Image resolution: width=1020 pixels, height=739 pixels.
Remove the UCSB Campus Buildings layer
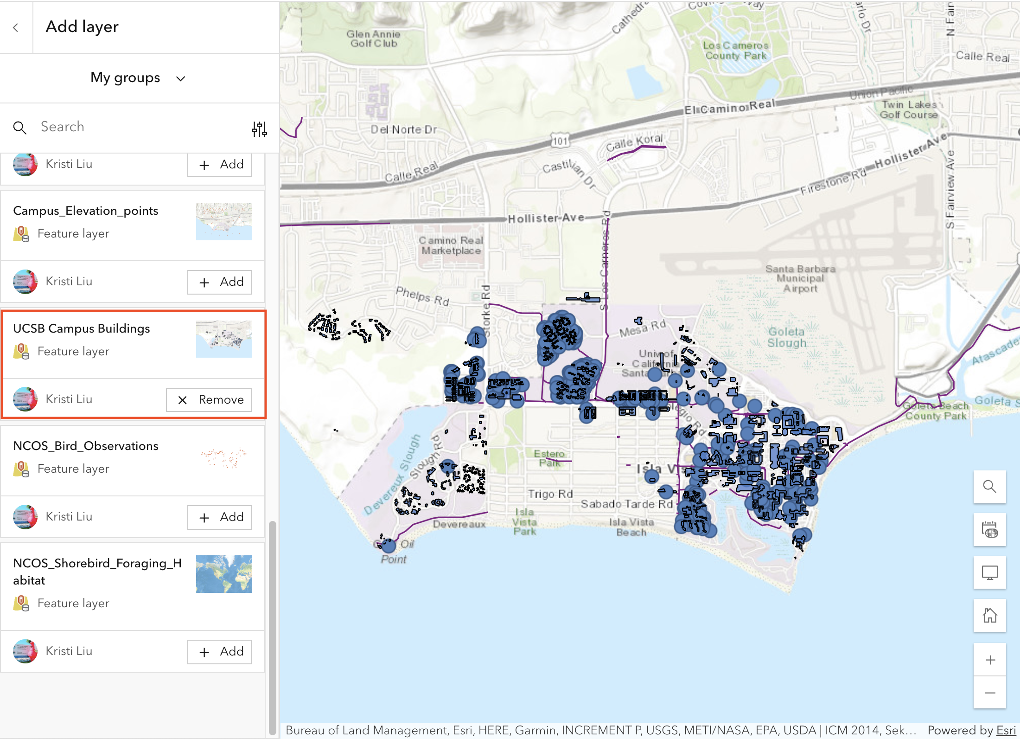pyautogui.click(x=209, y=399)
